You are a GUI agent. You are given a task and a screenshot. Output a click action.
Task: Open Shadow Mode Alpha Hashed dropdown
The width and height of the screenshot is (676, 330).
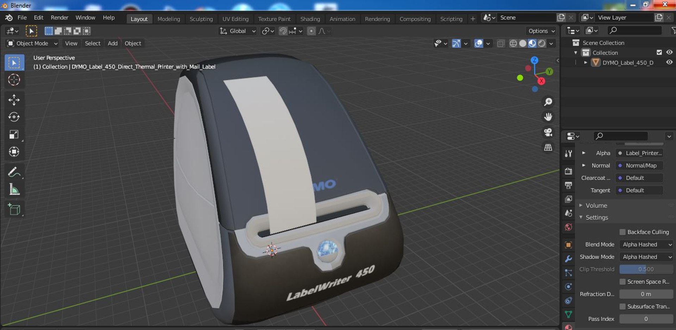click(x=646, y=257)
